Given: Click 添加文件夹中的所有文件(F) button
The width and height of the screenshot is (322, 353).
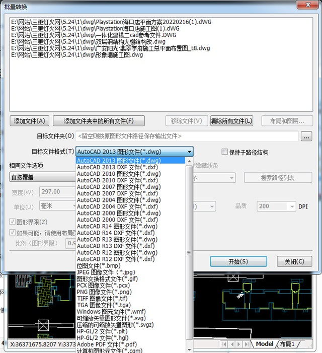Looking at the screenshot, I should click(x=99, y=121).
